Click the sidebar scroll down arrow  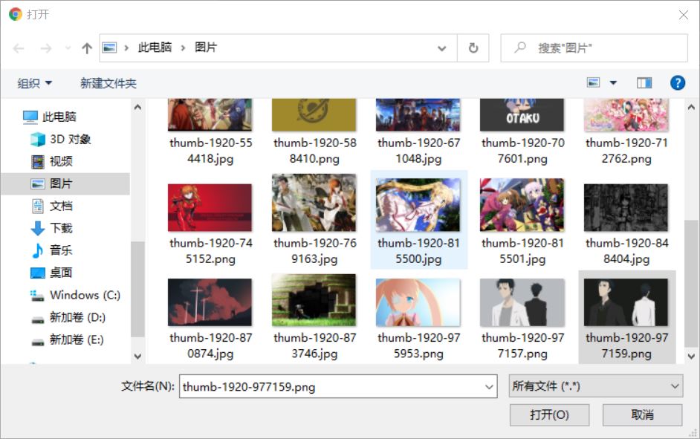tap(137, 356)
